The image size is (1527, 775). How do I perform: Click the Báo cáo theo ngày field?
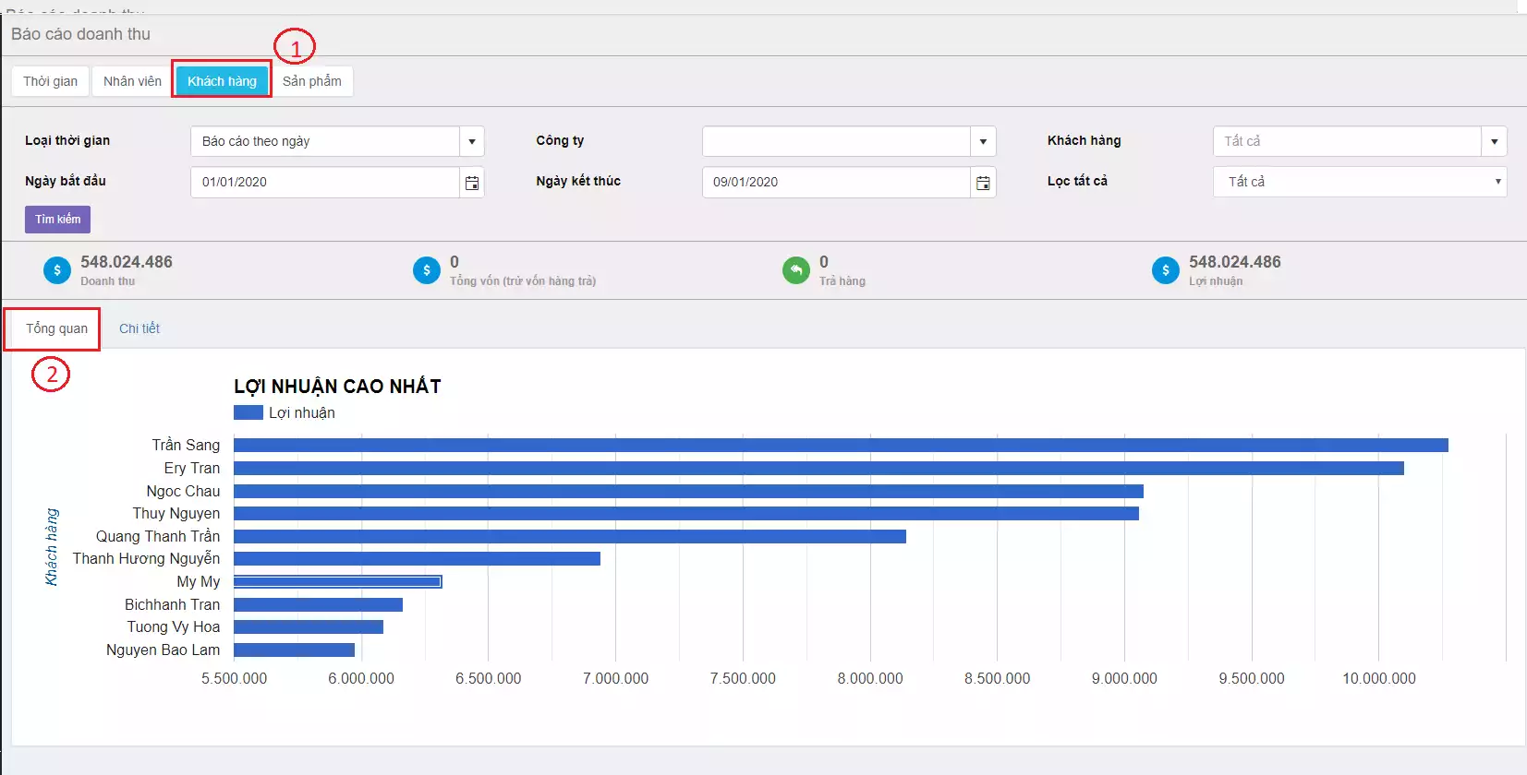[325, 141]
